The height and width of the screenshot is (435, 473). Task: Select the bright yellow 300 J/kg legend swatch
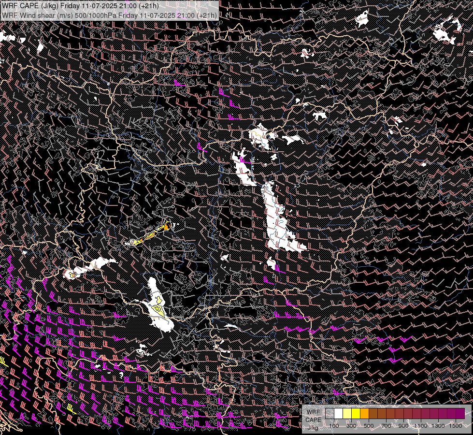[x=356, y=413]
